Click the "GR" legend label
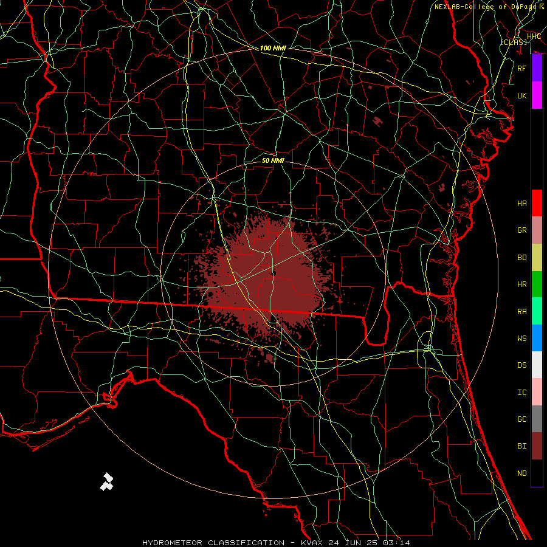This screenshot has height=547, width=547. [x=522, y=230]
